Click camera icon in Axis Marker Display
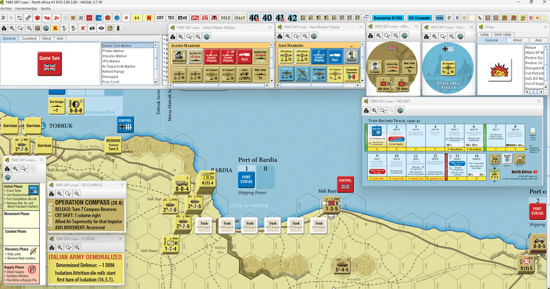The image size is (550, 289). tap(279, 36)
